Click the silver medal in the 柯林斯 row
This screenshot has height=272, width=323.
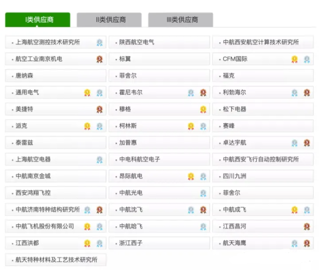(x=203, y=126)
